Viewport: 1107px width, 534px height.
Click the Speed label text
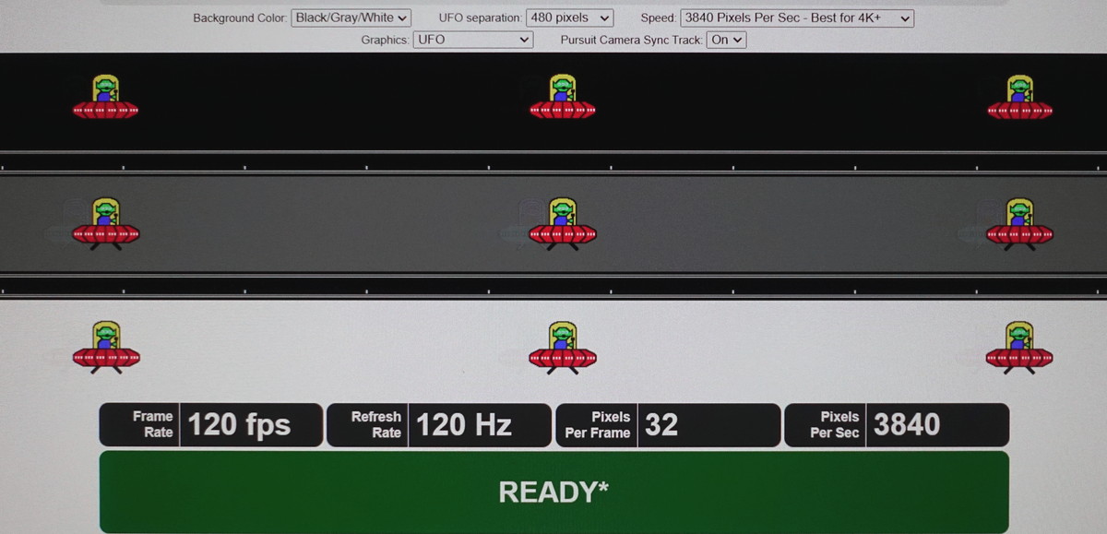click(659, 18)
